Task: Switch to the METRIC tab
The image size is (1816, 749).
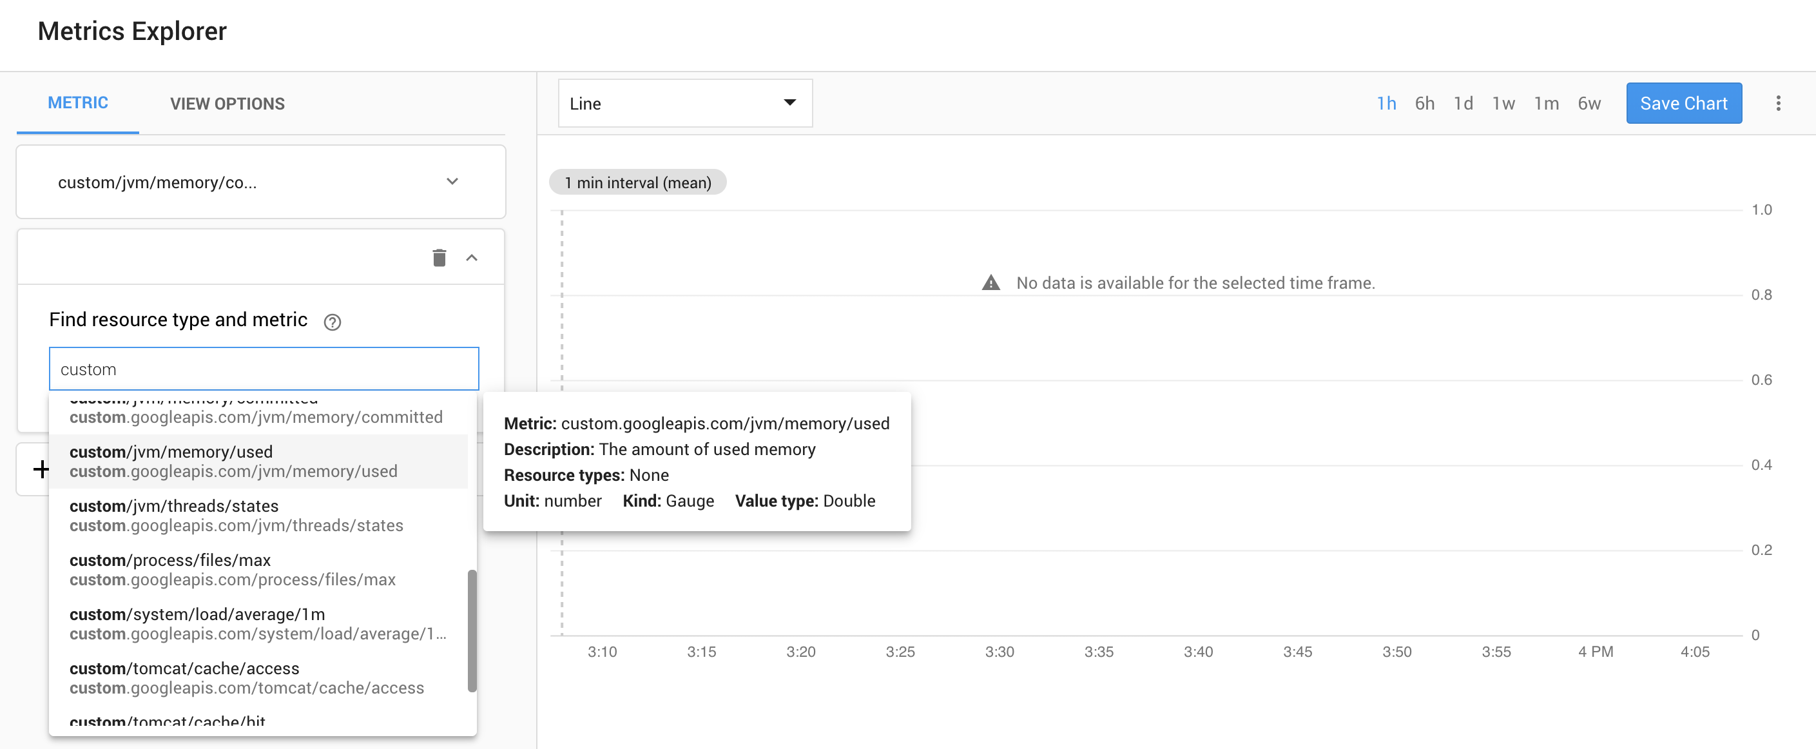Action: [77, 103]
